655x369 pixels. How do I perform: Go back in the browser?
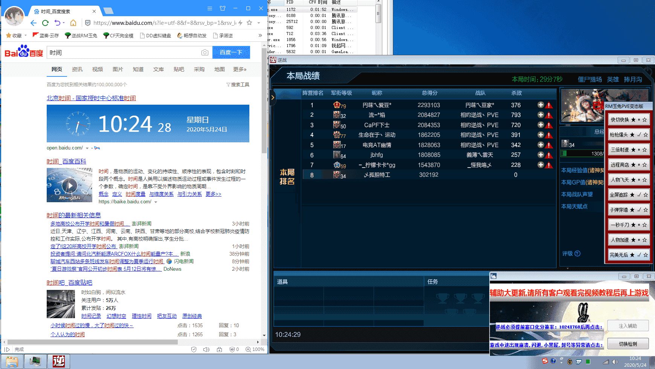(x=34, y=23)
